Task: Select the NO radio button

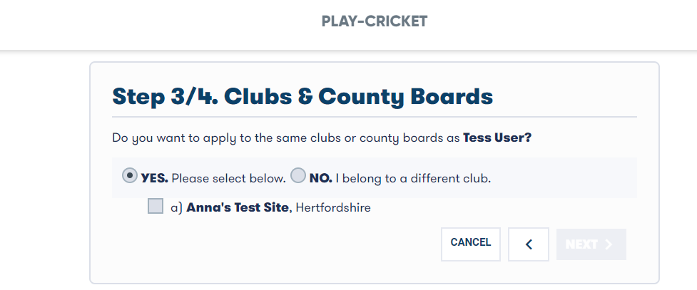Action: tap(298, 176)
